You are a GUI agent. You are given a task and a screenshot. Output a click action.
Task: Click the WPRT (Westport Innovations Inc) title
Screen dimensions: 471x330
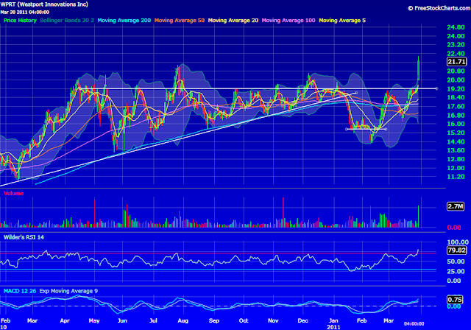44,4
